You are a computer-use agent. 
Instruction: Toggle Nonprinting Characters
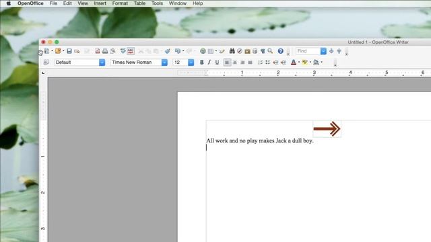tap(263, 51)
